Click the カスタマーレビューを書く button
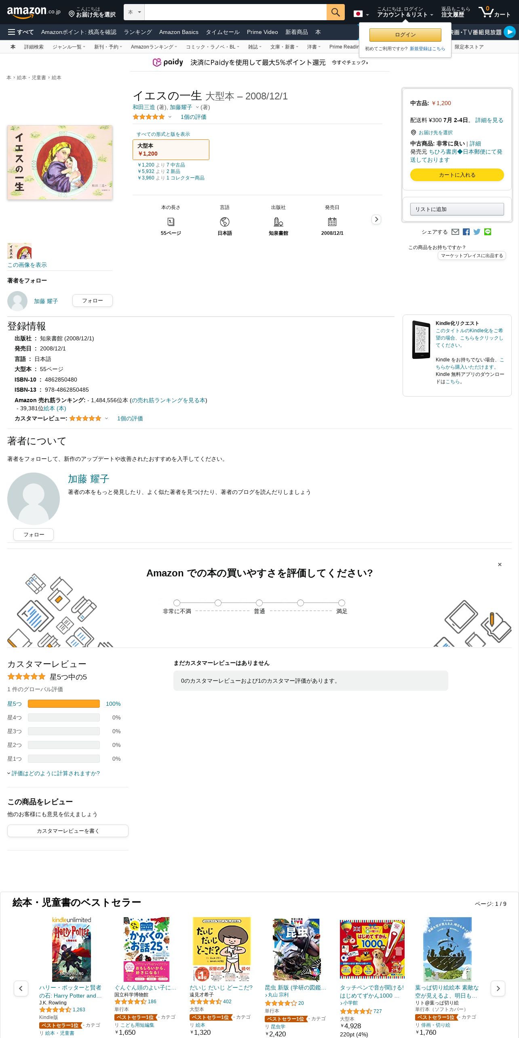 pyautogui.click(x=68, y=831)
